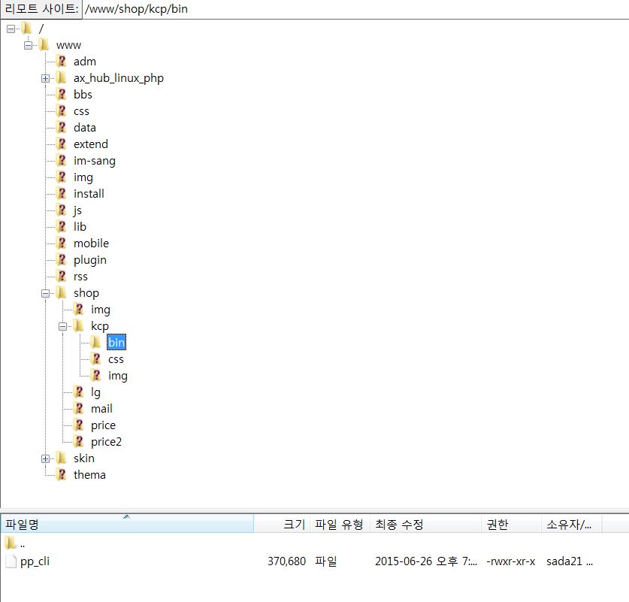Collapse the shop folder node
Image resolution: width=629 pixels, height=602 pixels.
coord(45,294)
